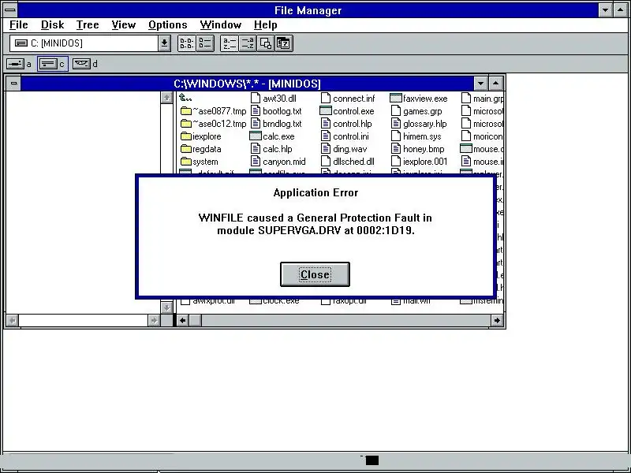The width and height of the screenshot is (631, 473).
Task: Click the tree pane vertical scroll up arrow
Action: [166, 97]
